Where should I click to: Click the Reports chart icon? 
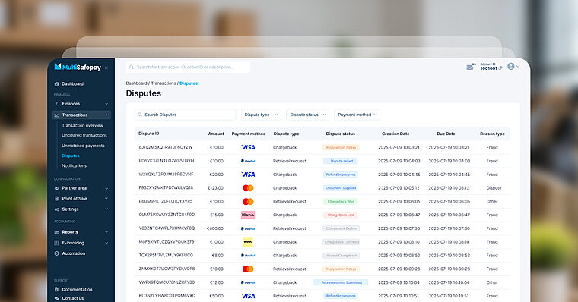57,232
